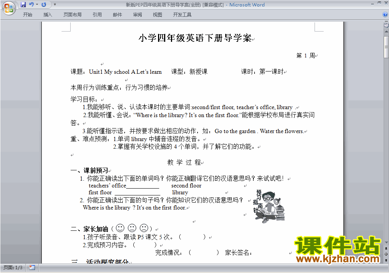This screenshot has height=273, width=389.
Task: Click the parentheses blank after 完成预习内容
Action: point(145,245)
